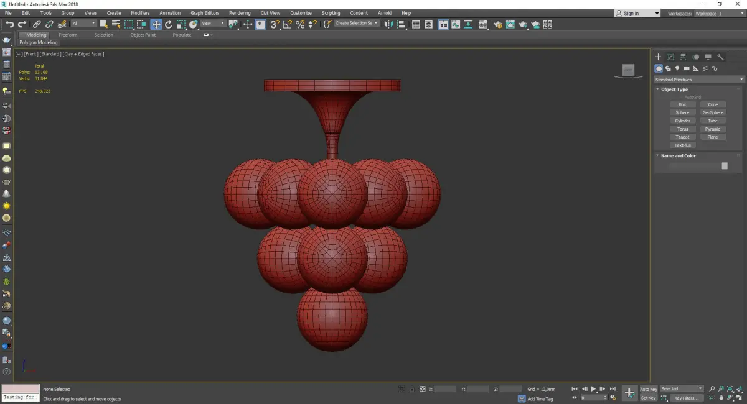Open the Workspaces dropdown
This screenshot has height=404, width=747.
720,13
